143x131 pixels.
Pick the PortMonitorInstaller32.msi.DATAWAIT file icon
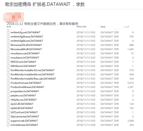(8, 70)
